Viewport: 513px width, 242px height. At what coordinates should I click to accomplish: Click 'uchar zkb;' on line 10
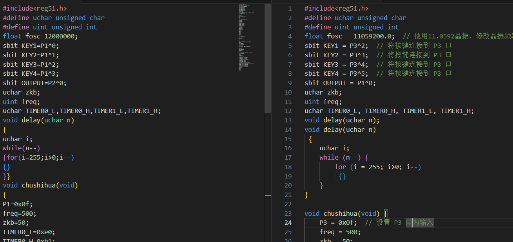click(x=323, y=92)
